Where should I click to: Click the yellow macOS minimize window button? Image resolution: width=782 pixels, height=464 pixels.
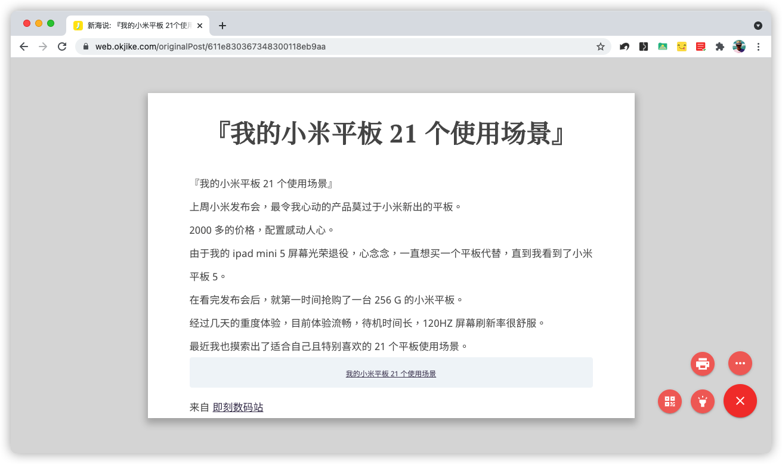click(x=39, y=23)
